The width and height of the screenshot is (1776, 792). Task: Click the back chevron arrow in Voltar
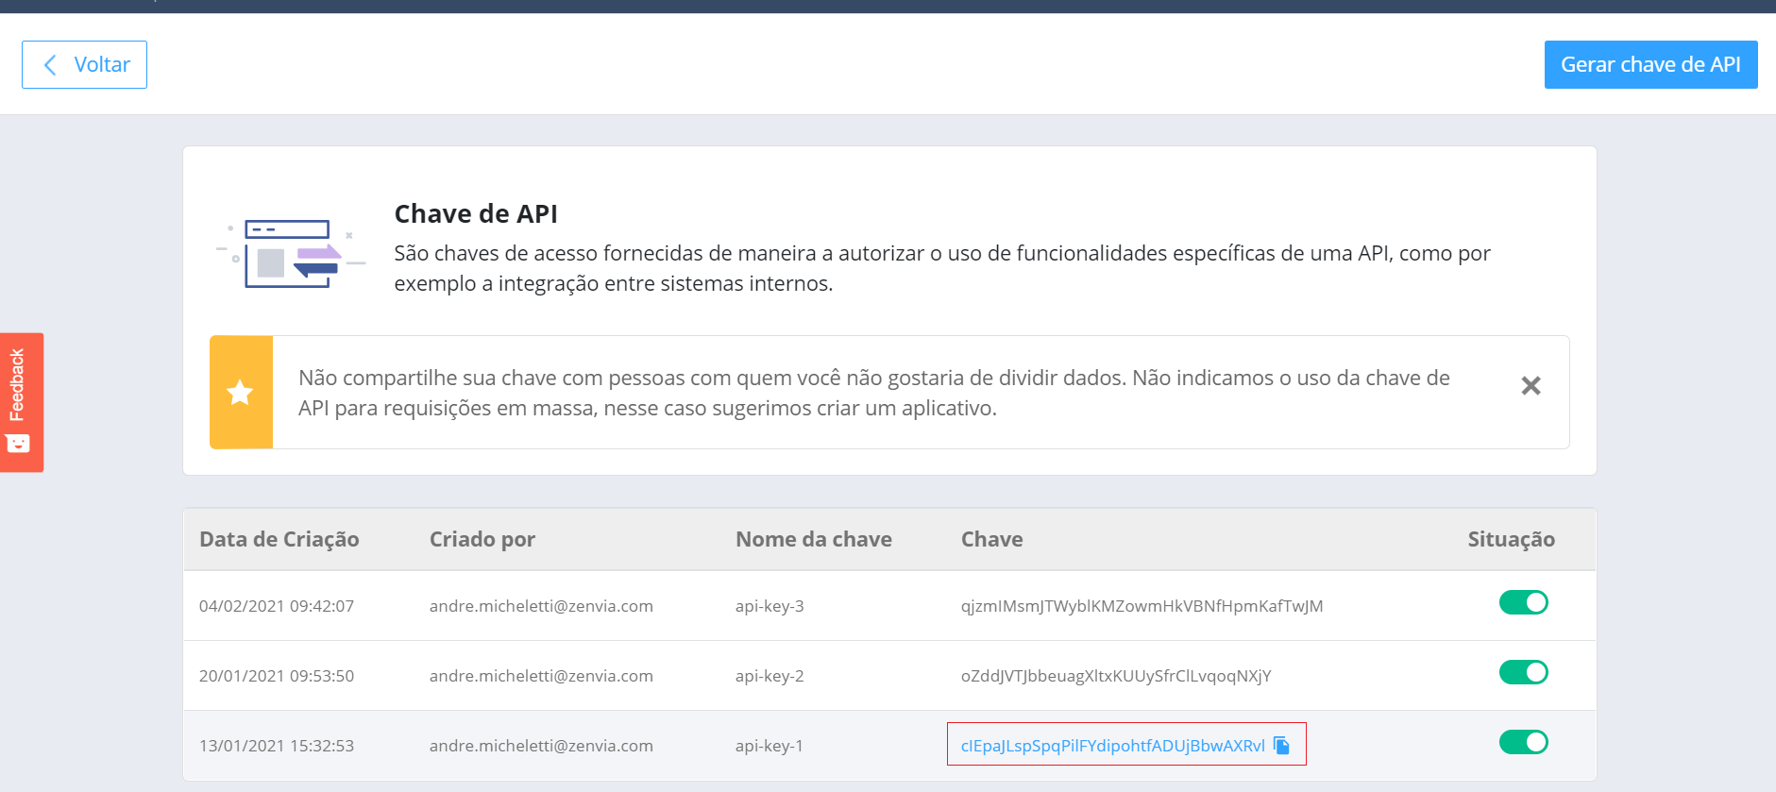pos(51,64)
